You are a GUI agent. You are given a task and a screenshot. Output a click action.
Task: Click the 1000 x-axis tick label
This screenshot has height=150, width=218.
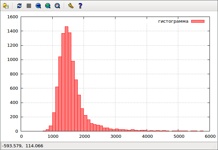click(53, 136)
